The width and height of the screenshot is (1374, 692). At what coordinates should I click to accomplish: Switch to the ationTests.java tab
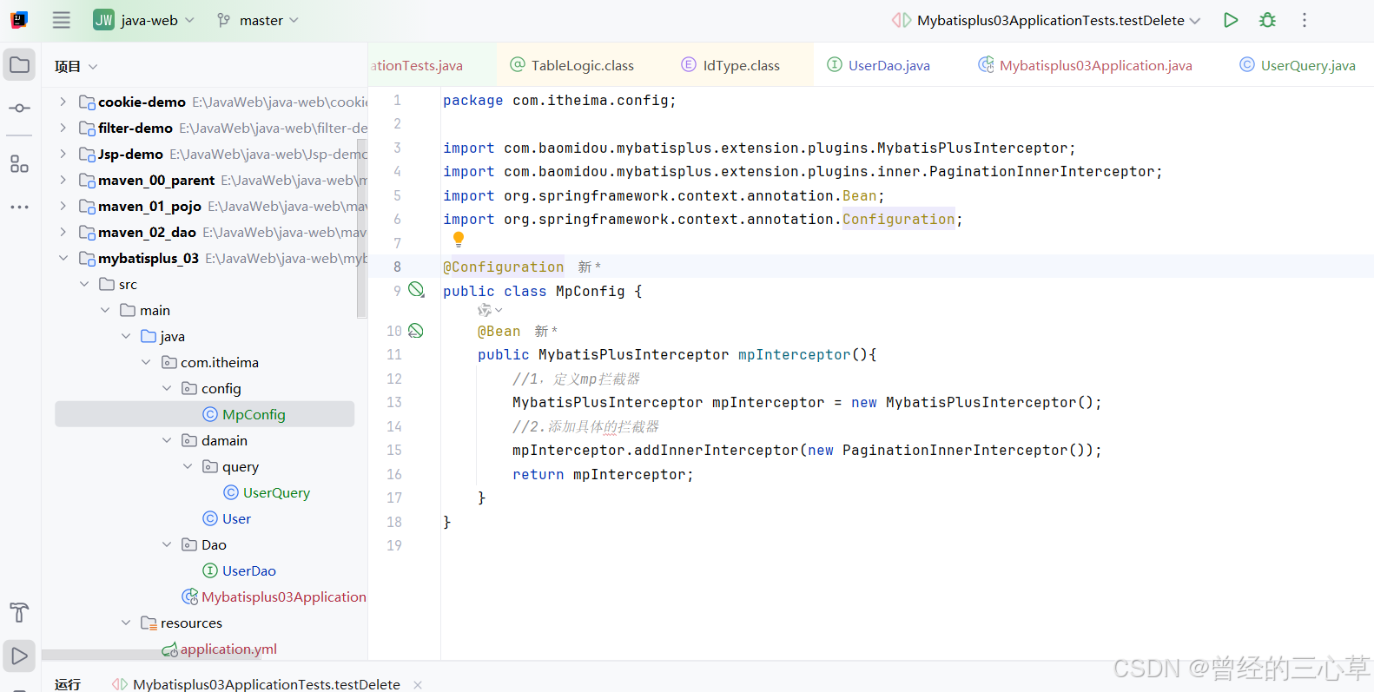[x=417, y=65]
